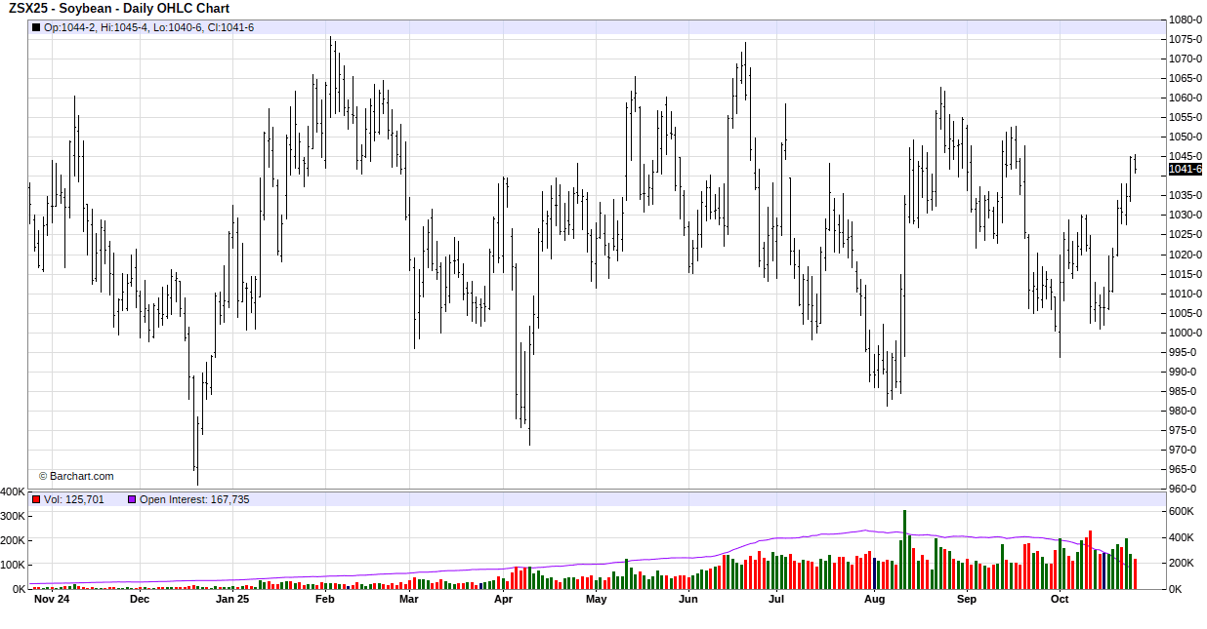This screenshot has height=629, width=1207.
Task: Select the last price bar at far right
Action: 1135,164
